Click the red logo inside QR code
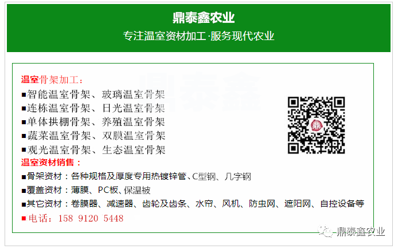The height and width of the screenshot is (249, 398). 316,125
